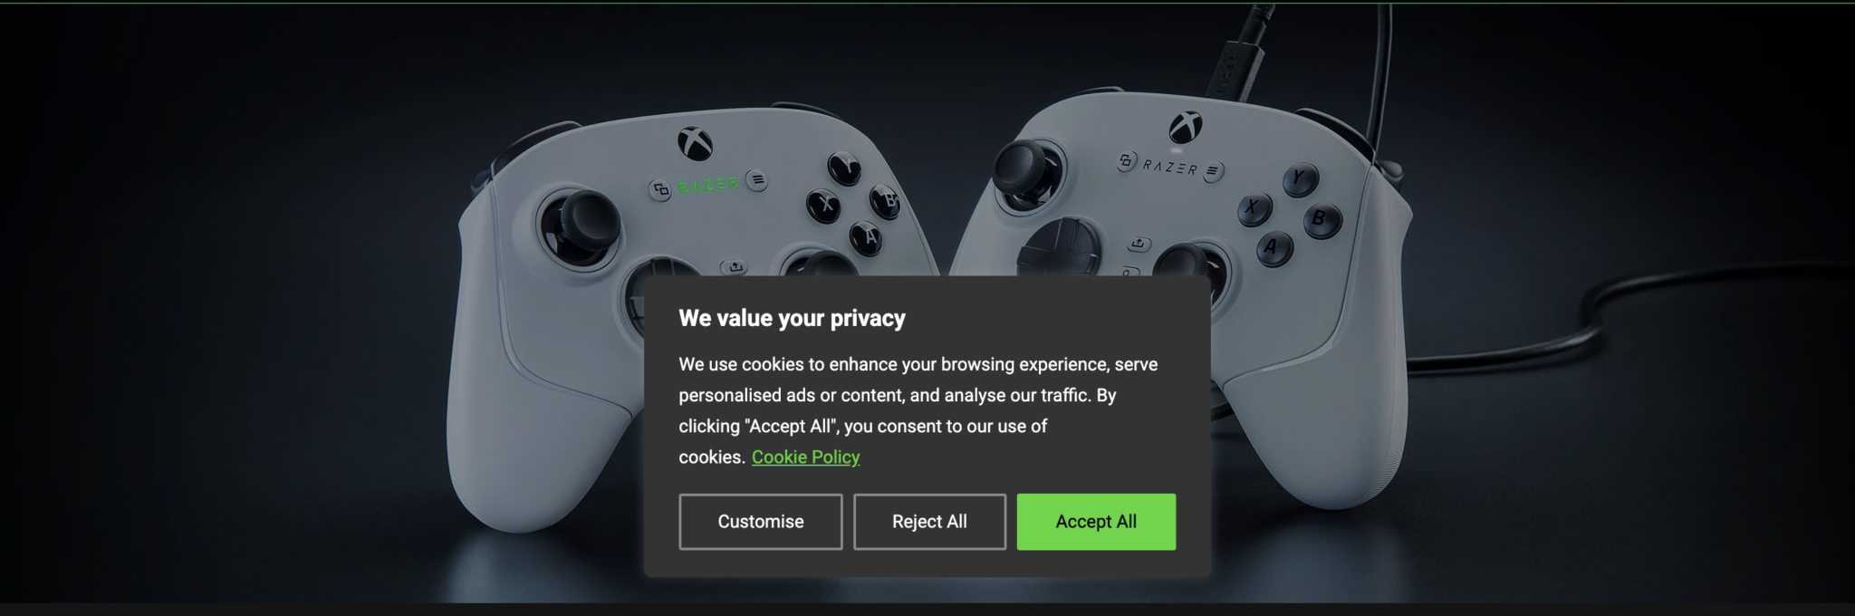Open cookie preferences via Customise
Viewport: 1855px width, 616px height.
pyautogui.click(x=761, y=522)
